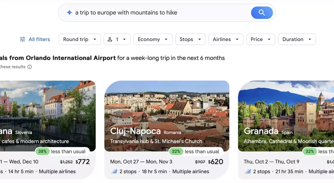The width and height of the screenshot is (334, 183).
Task: Click the All filters sliders icon
Action: [23, 39]
